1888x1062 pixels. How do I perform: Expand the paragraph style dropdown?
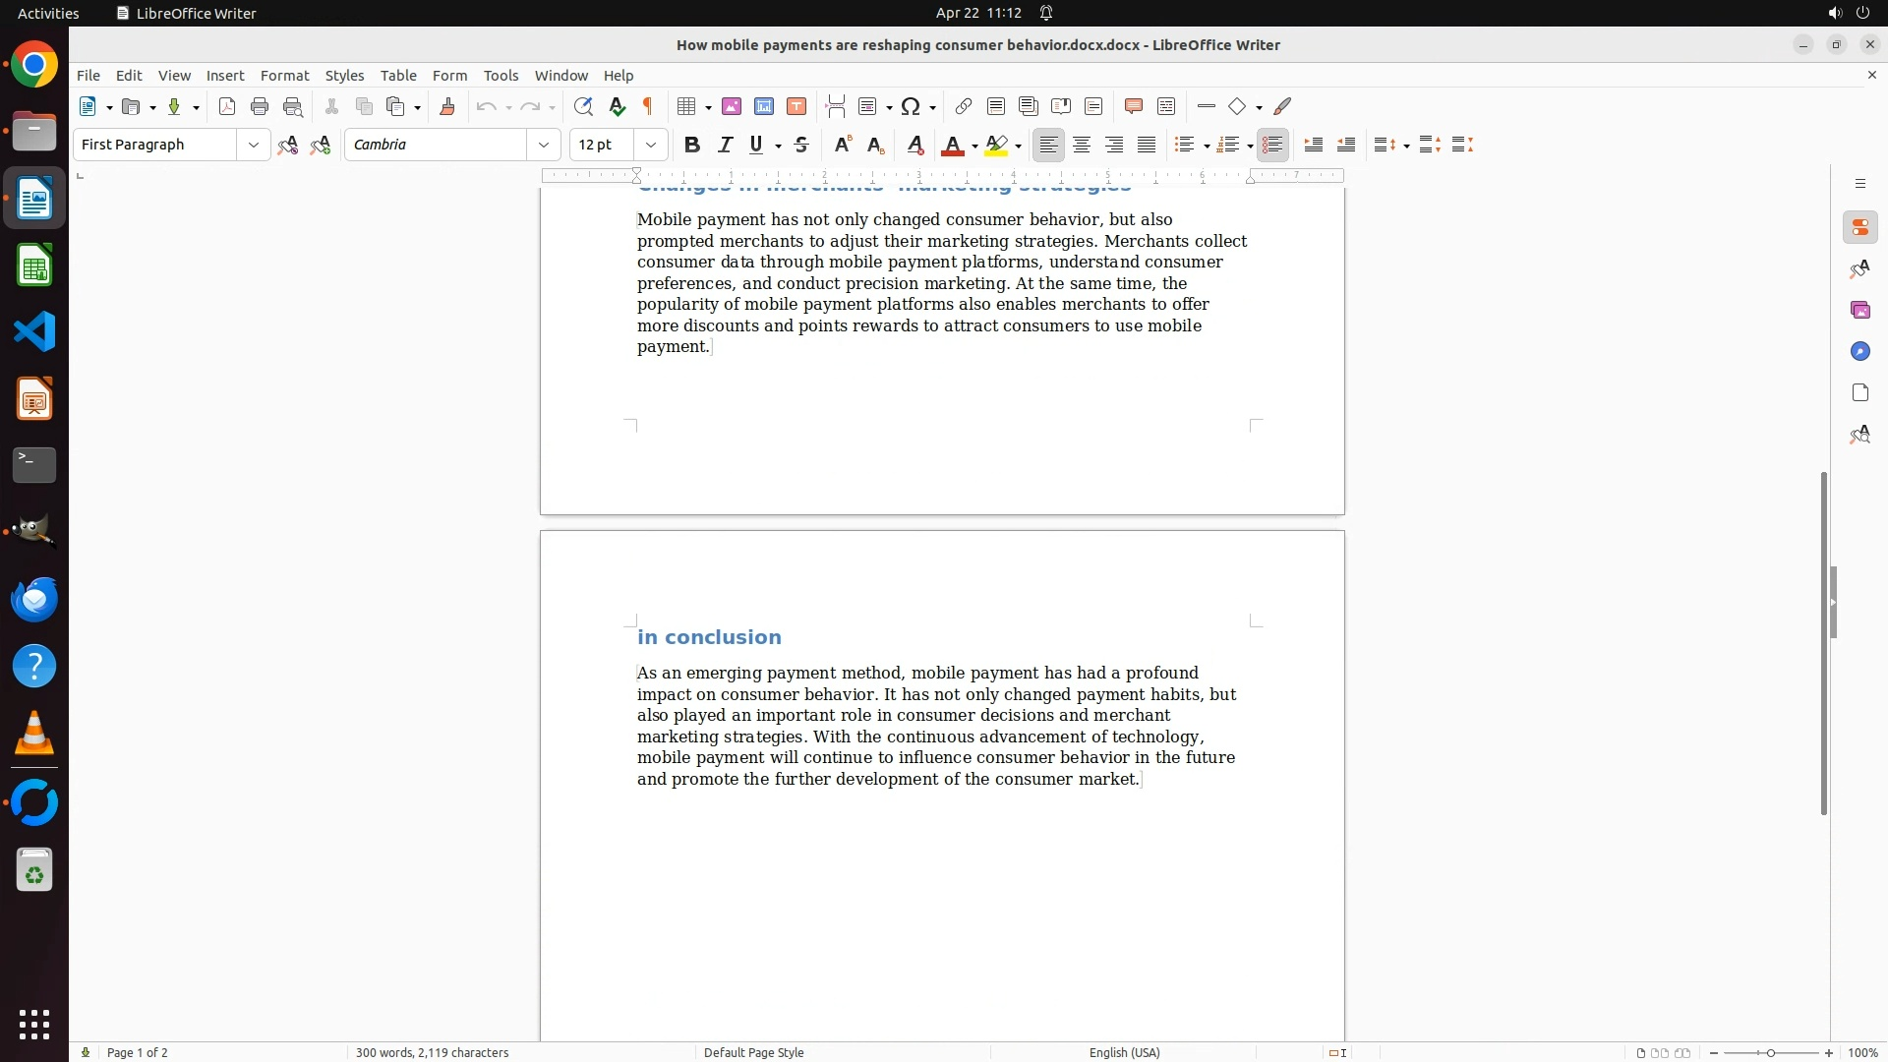[254, 146]
